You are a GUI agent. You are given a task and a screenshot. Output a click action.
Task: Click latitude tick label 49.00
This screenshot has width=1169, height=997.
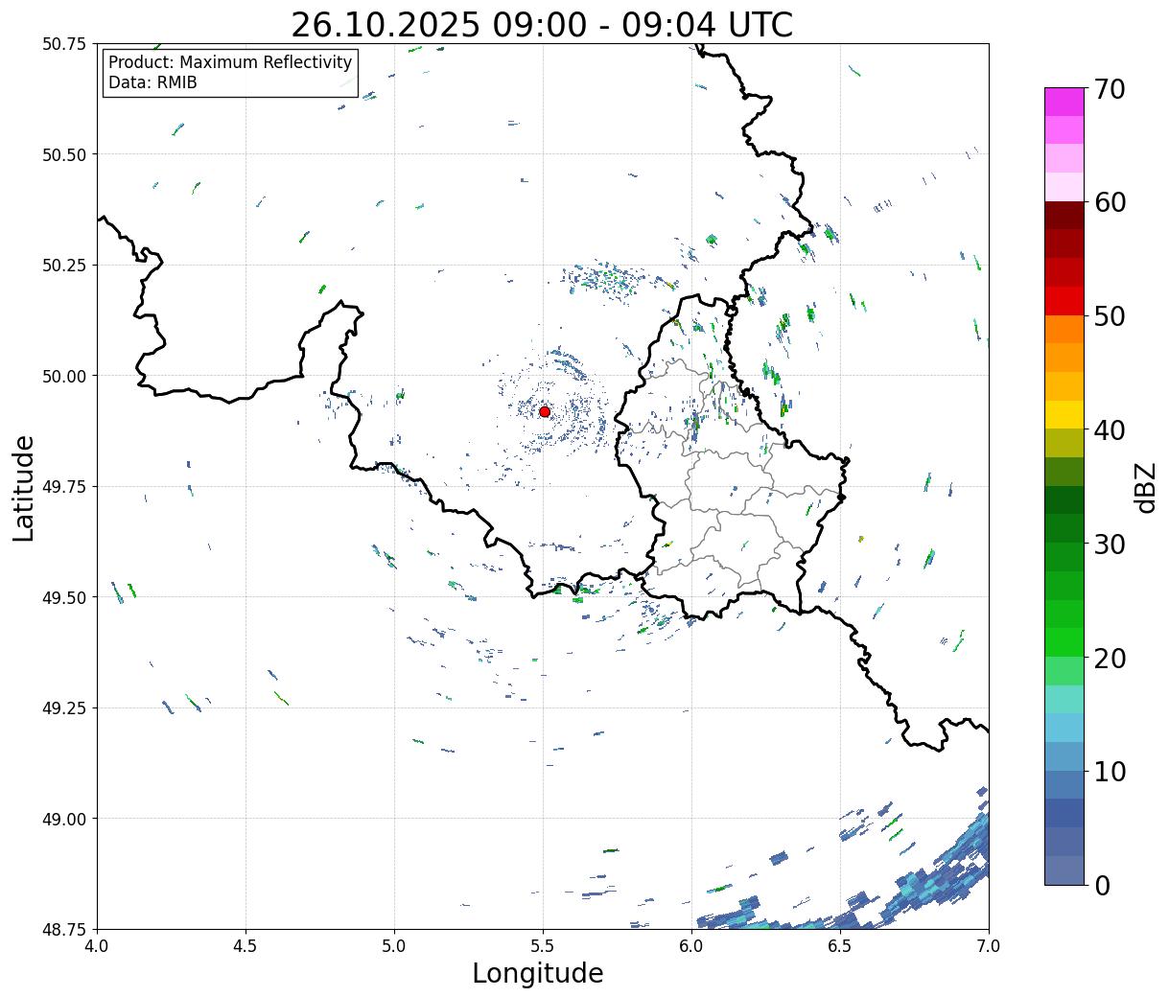(63, 819)
